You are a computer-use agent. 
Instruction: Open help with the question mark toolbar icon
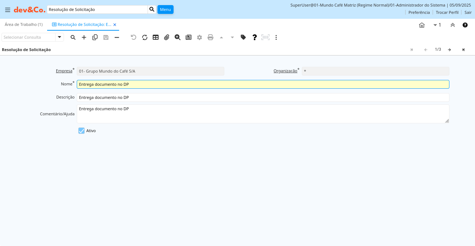(255, 37)
